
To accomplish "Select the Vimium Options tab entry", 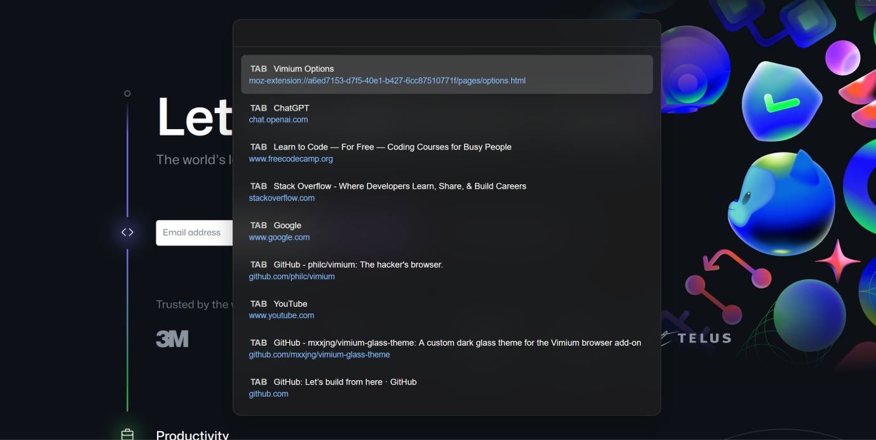I will [x=447, y=74].
